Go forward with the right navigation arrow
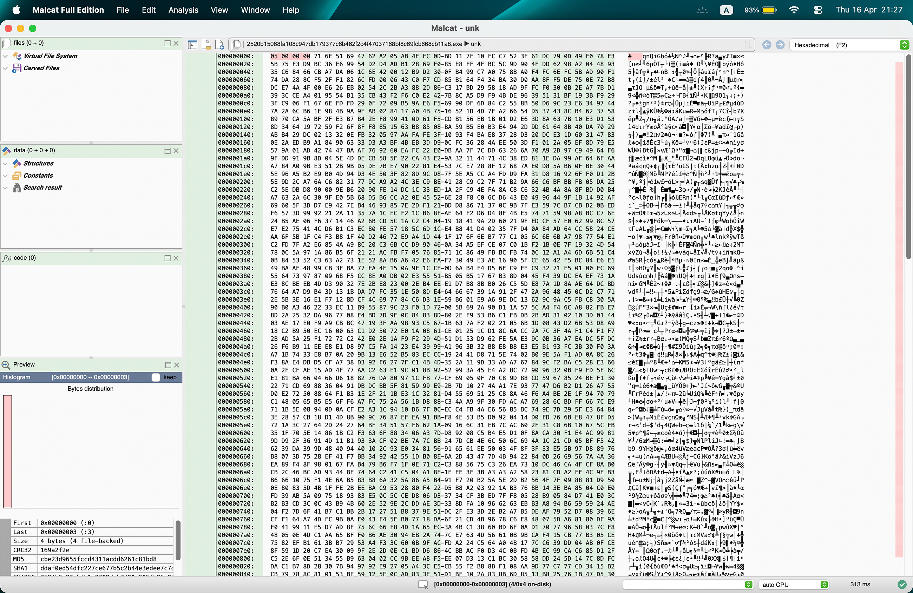 pyautogui.click(x=780, y=45)
